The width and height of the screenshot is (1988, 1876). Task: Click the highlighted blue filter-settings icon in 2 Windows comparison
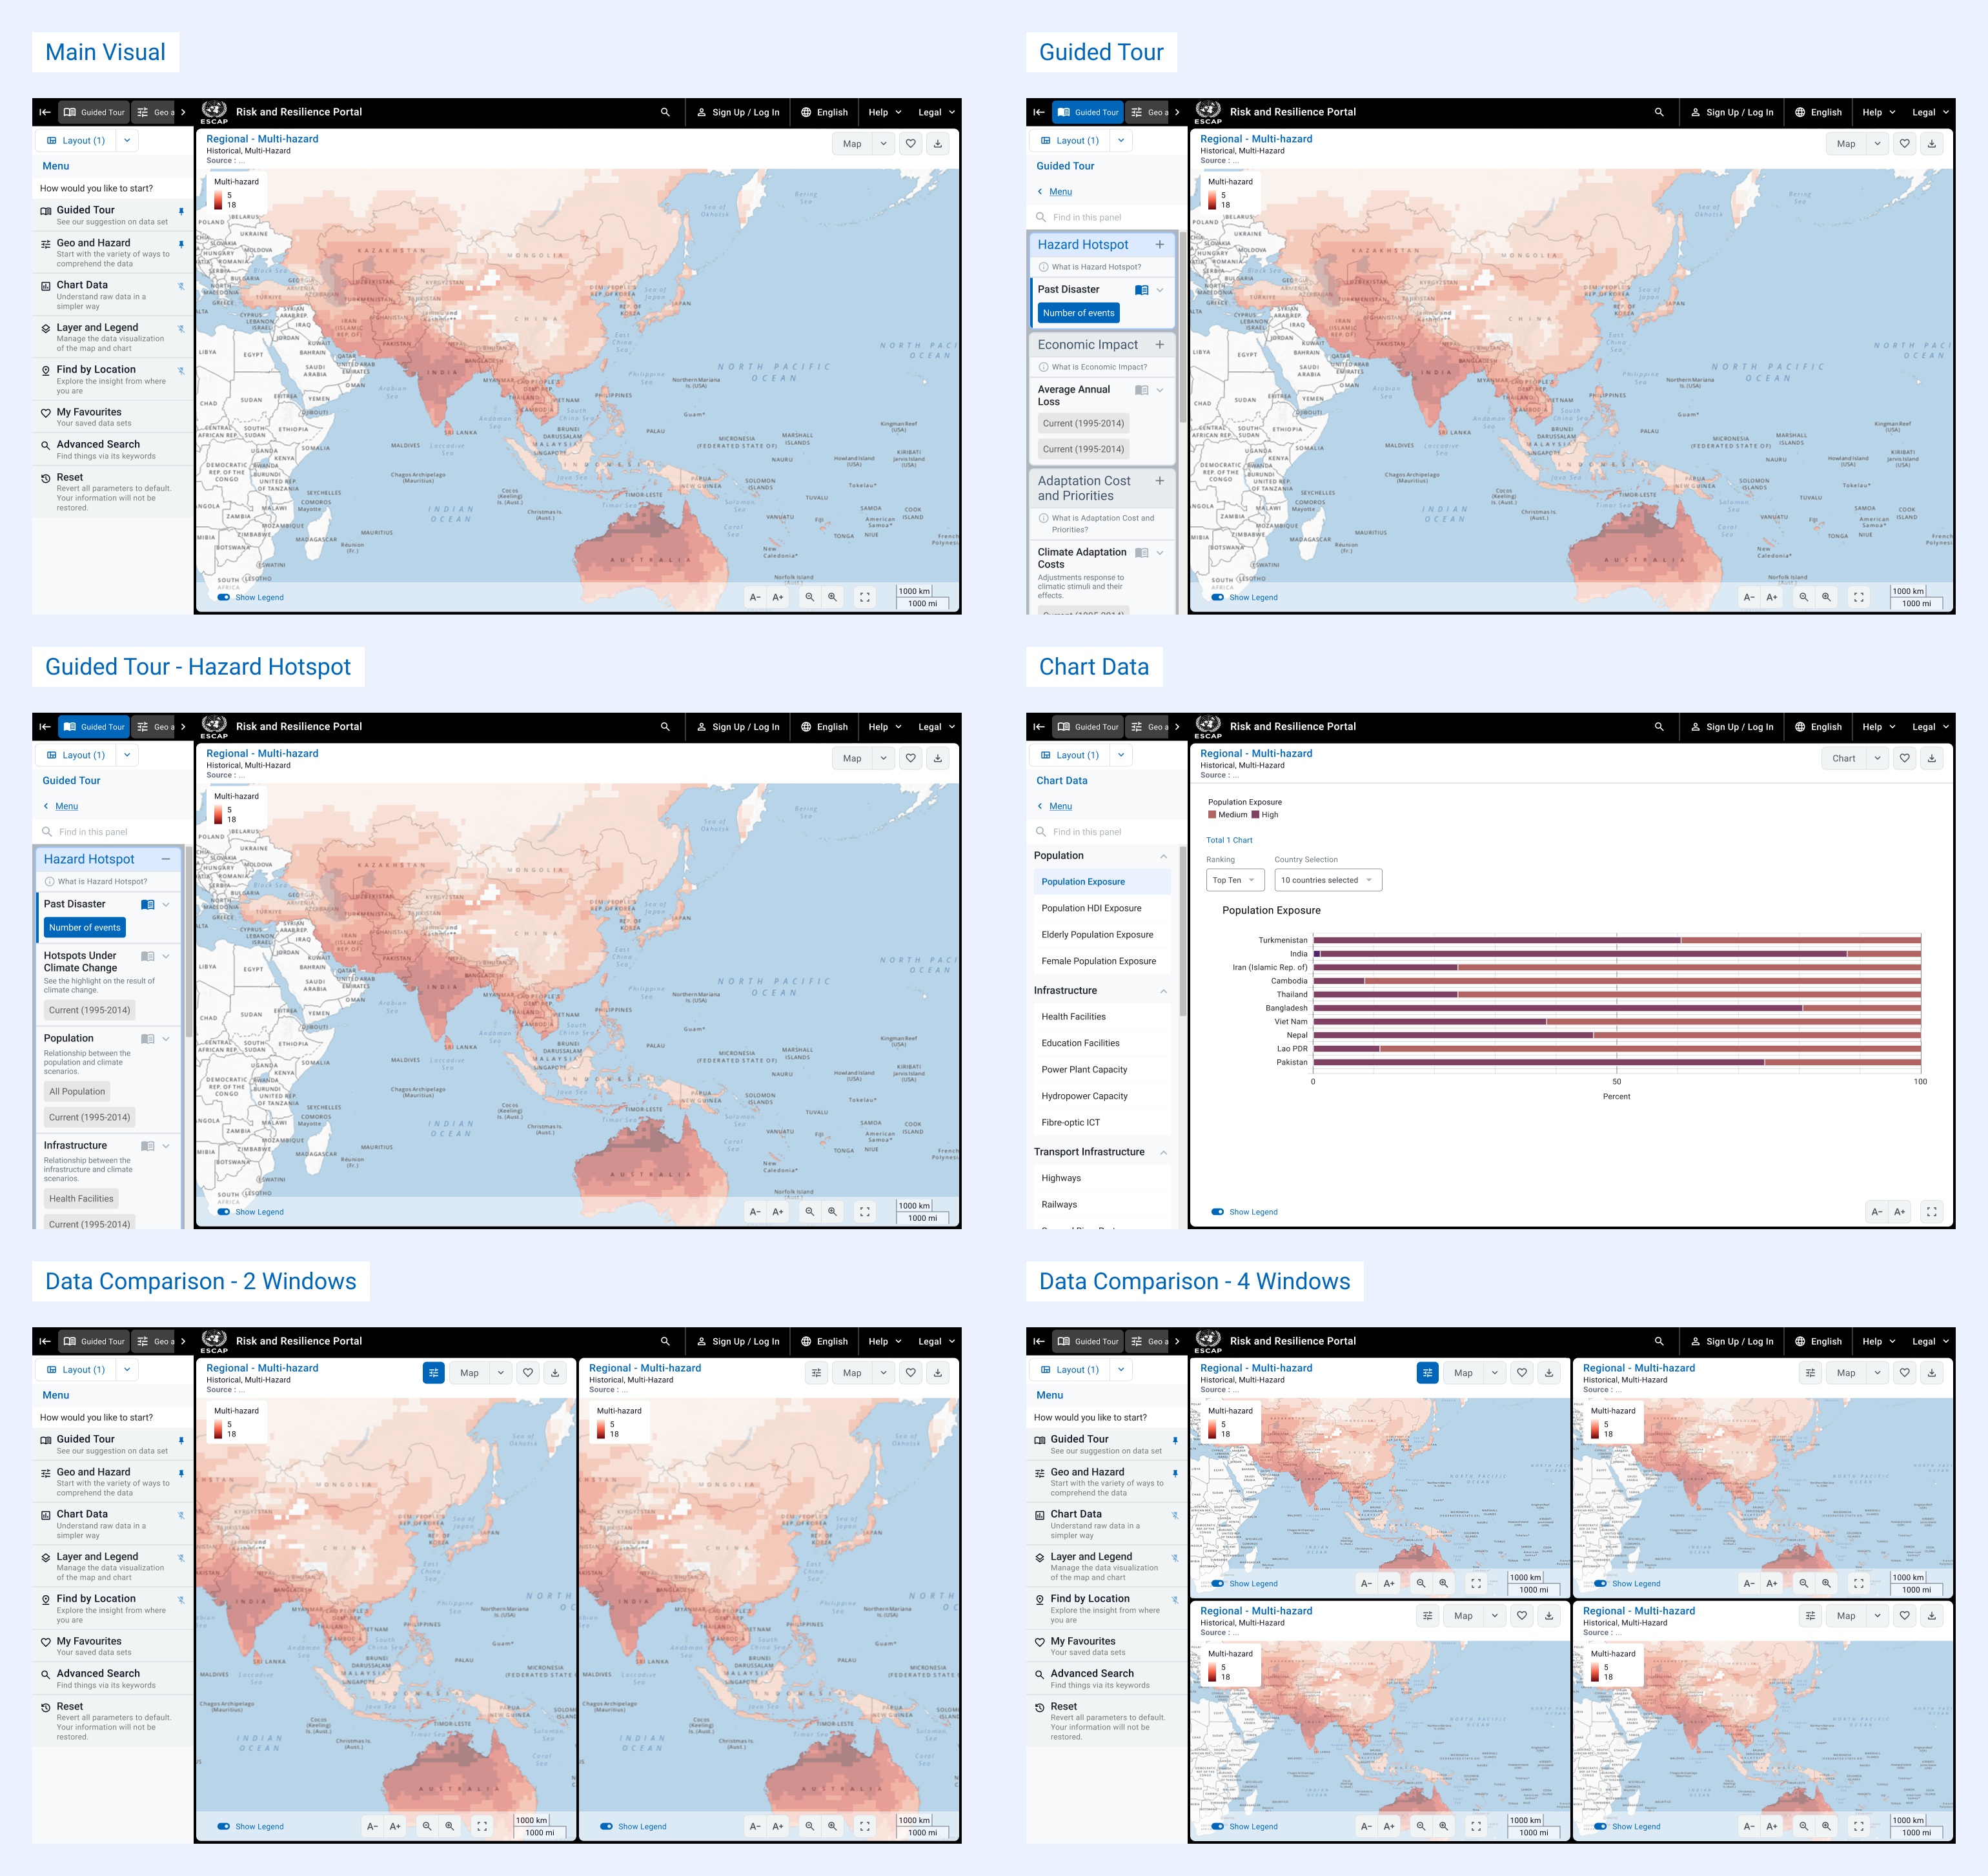(x=433, y=1373)
